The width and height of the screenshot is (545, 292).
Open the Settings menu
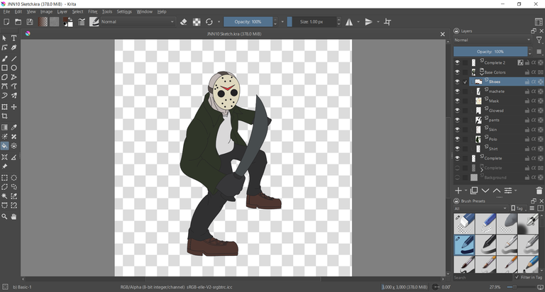tap(124, 11)
